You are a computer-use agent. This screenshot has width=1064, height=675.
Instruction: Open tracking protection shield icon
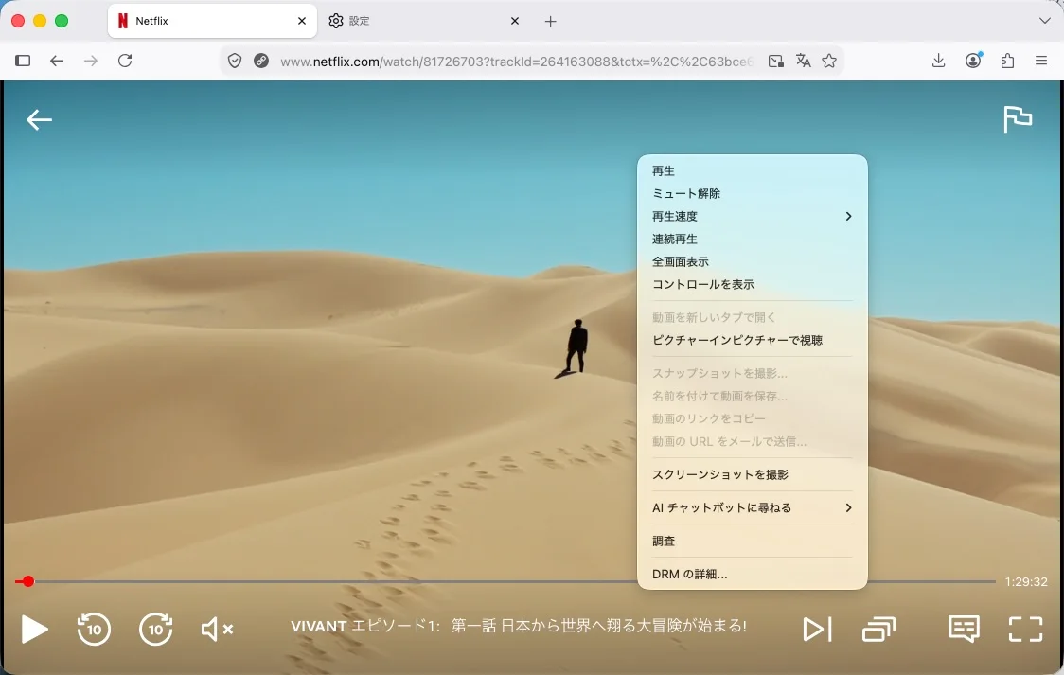click(x=235, y=61)
